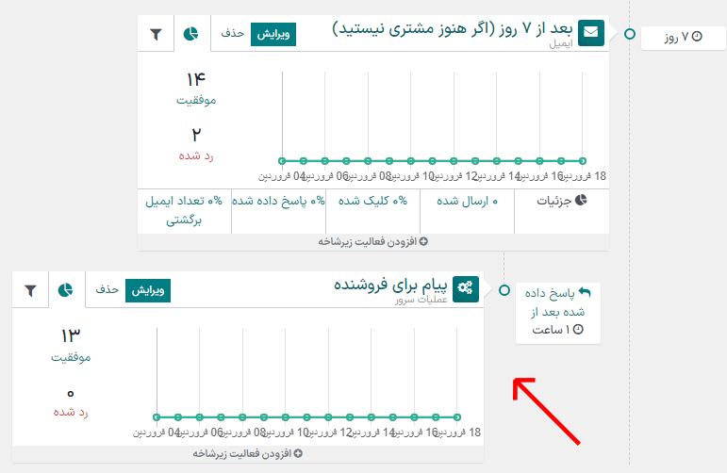727x473 pixels.
Task: Select the '۰ ارسال شده' statistics tab
Action: 467,201
